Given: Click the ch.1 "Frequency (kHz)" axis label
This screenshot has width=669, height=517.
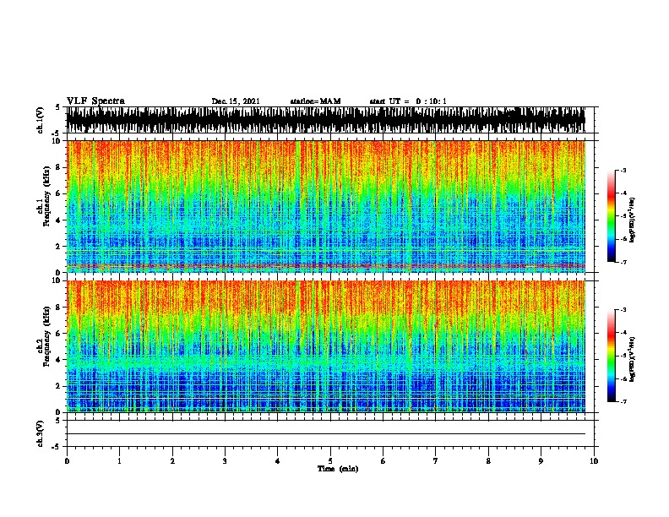Looking at the screenshot, I should coord(46,196).
